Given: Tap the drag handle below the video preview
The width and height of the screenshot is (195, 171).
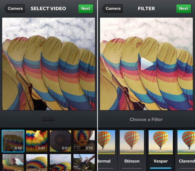Looking at the screenshot, I should 49,119.
